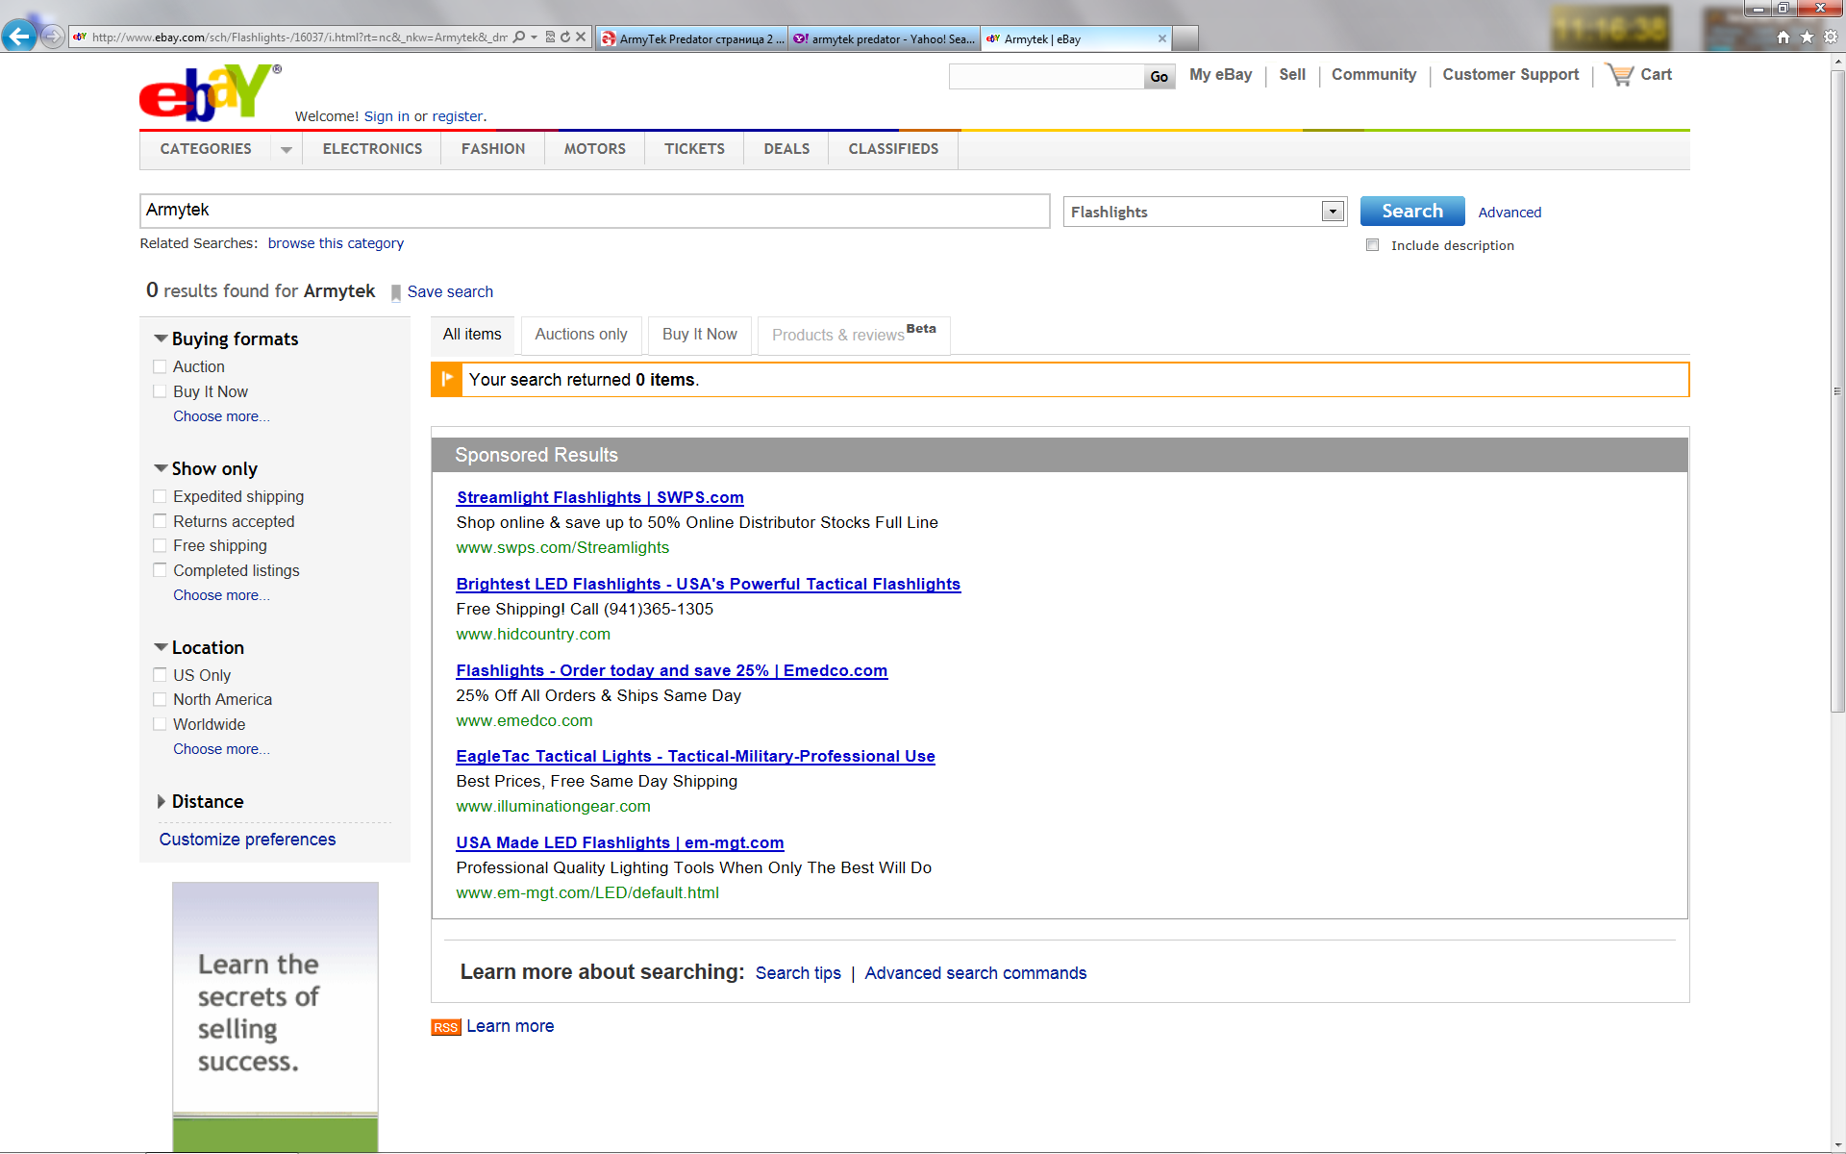The height and width of the screenshot is (1154, 1846).
Task: Open the Categories dropdown arrow
Action: [286, 150]
